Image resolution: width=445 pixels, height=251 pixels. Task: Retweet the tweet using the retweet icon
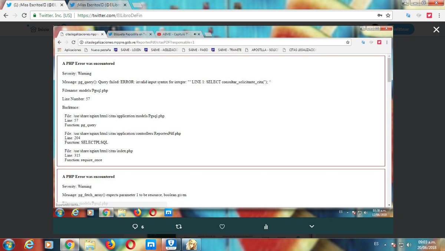tap(178, 227)
